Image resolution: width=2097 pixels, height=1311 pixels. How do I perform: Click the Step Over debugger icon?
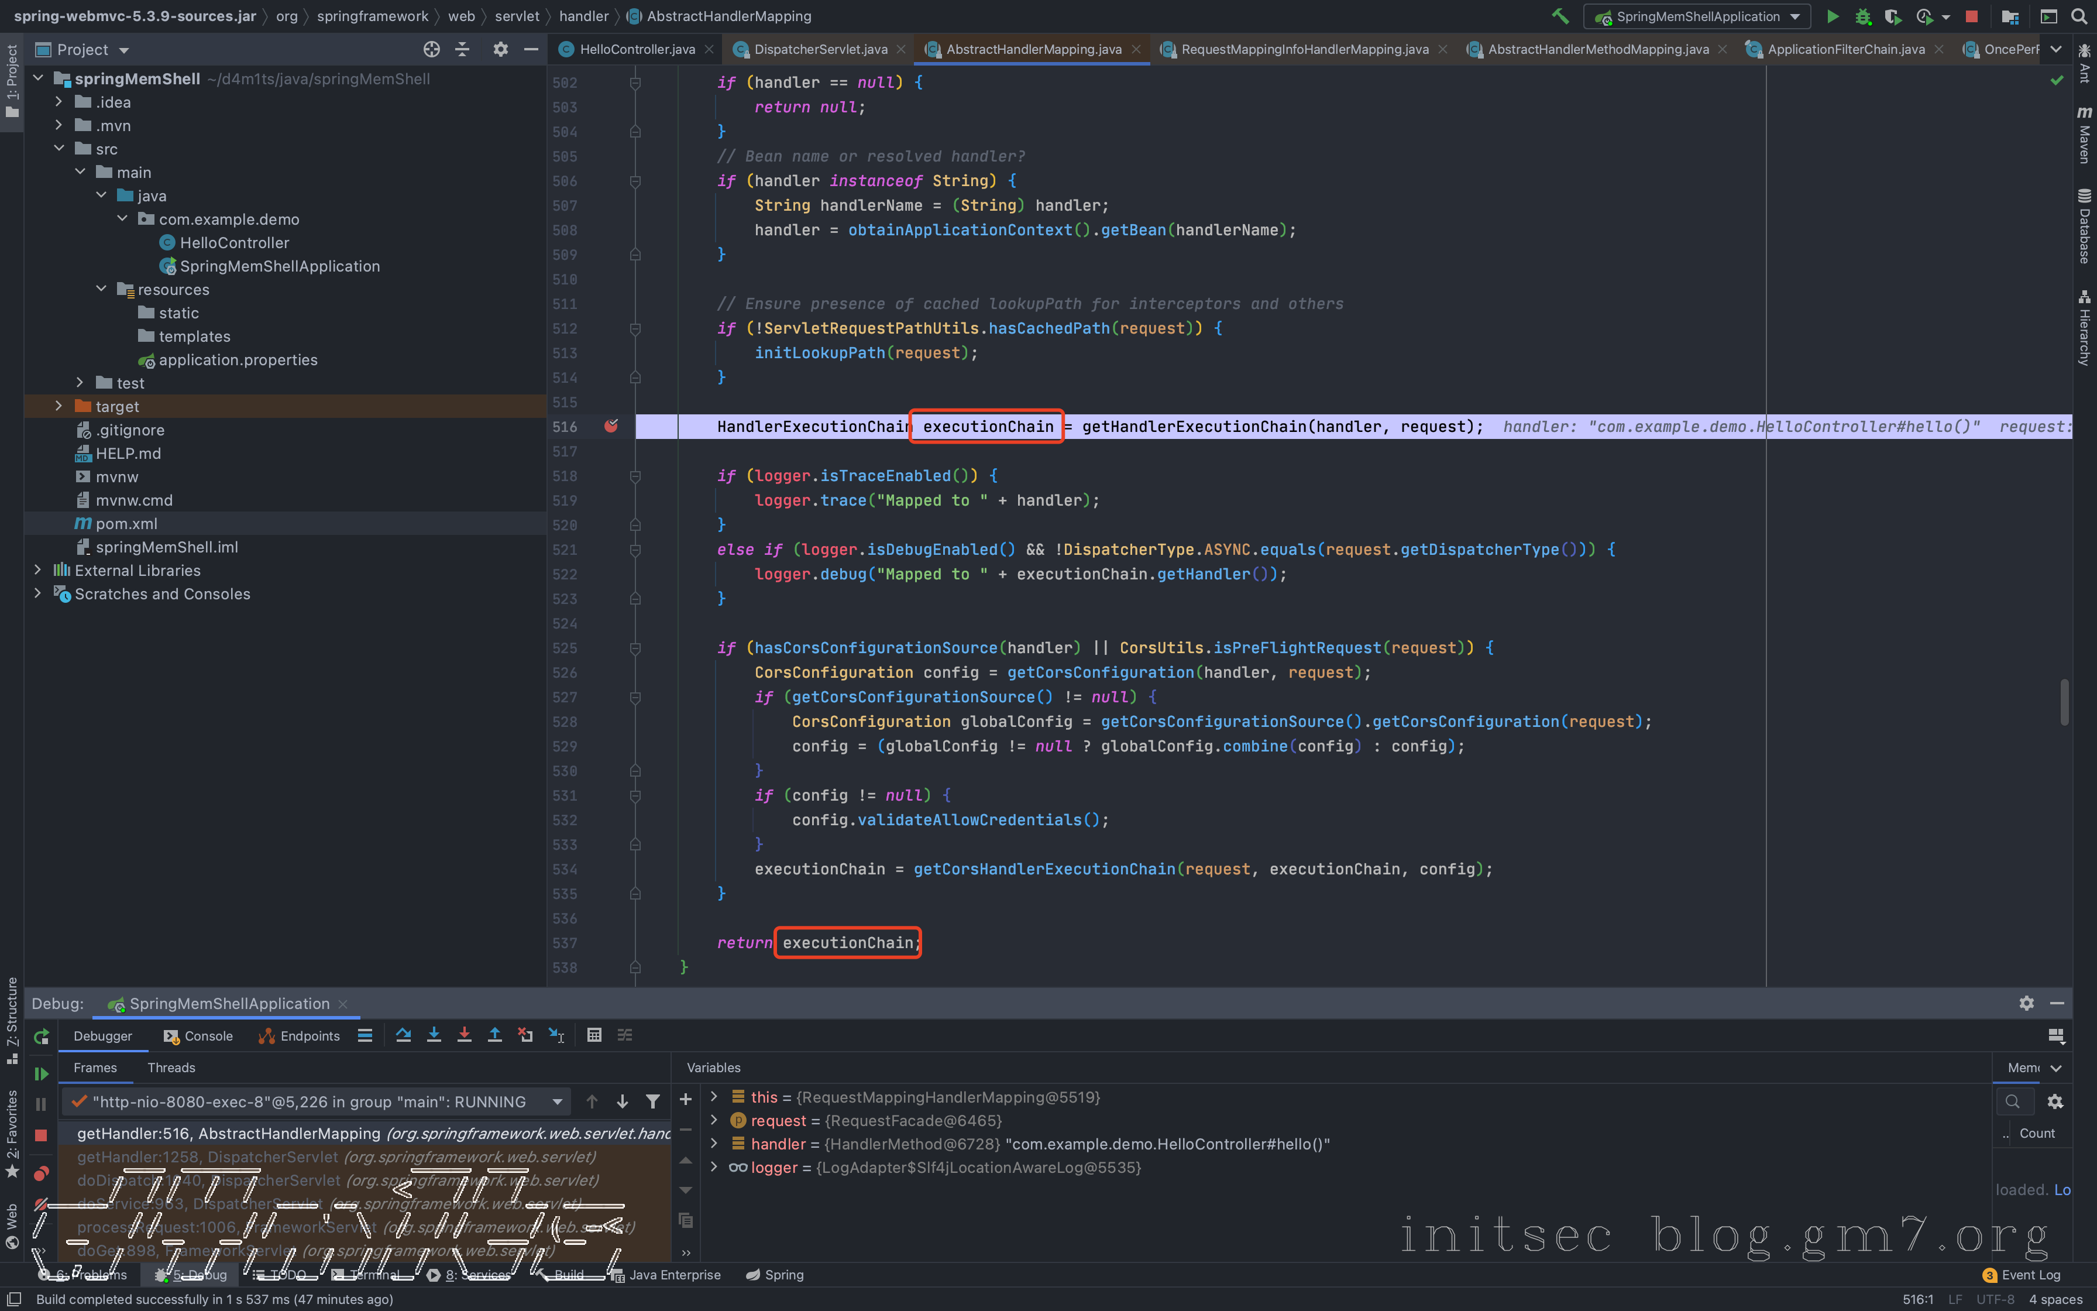[x=403, y=1035]
